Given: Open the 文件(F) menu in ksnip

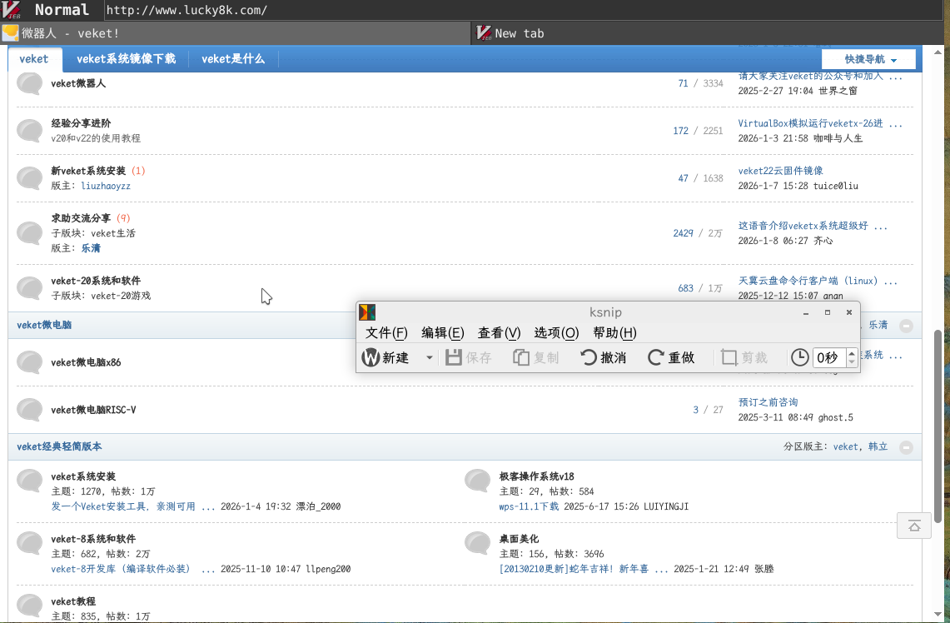Looking at the screenshot, I should [386, 333].
